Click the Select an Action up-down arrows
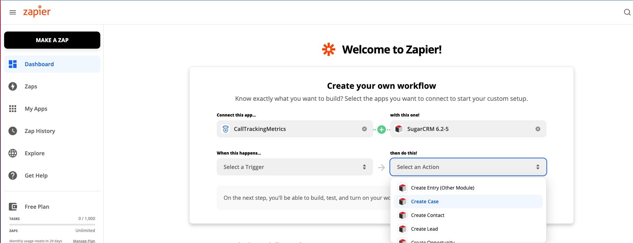Image resolution: width=633 pixels, height=243 pixels. (538, 167)
